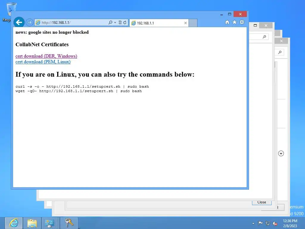
Task: Refresh the 192.168.1.1 page
Action: point(125,22)
